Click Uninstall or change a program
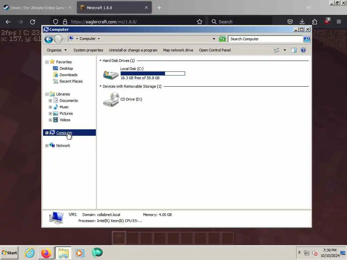347x260 pixels. tap(133, 50)
